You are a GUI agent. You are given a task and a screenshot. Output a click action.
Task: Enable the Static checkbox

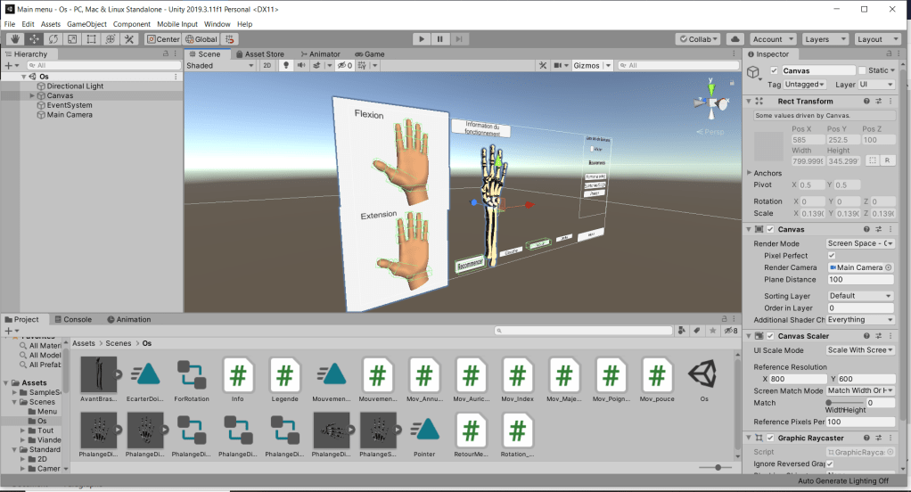(x=862, y=70)
